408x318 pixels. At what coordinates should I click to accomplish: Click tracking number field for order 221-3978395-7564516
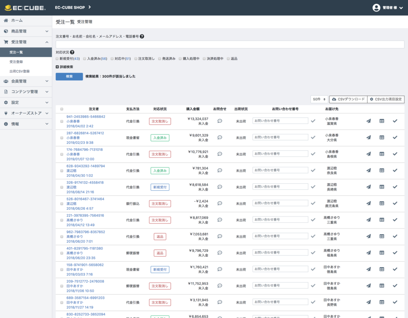pyautogui.click(x=280, y=220)
